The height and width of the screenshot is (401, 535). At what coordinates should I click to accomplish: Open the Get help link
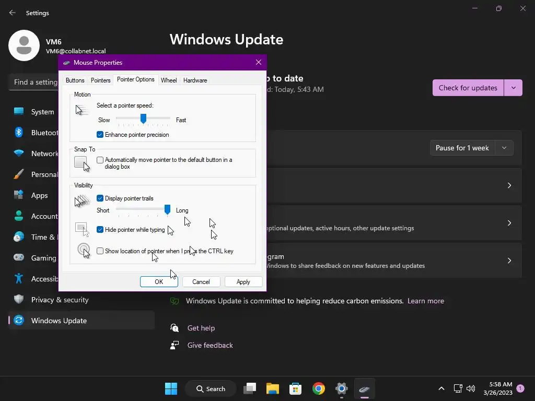[x=201, y=328]
